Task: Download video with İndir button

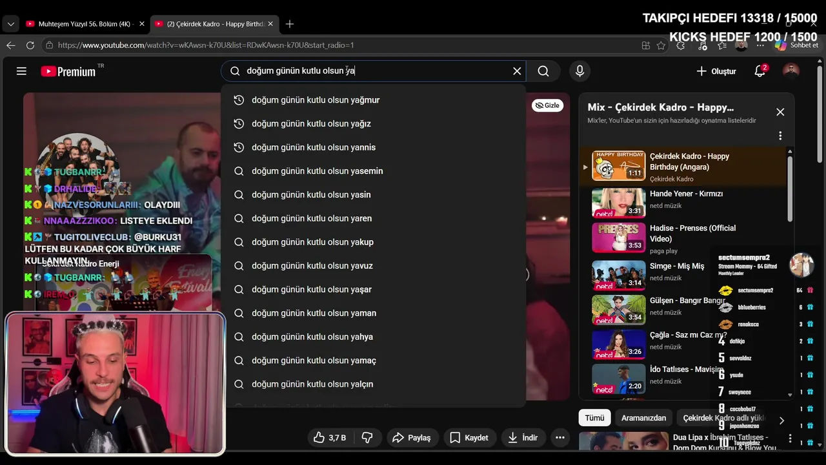Action: (x=523, y=438)
